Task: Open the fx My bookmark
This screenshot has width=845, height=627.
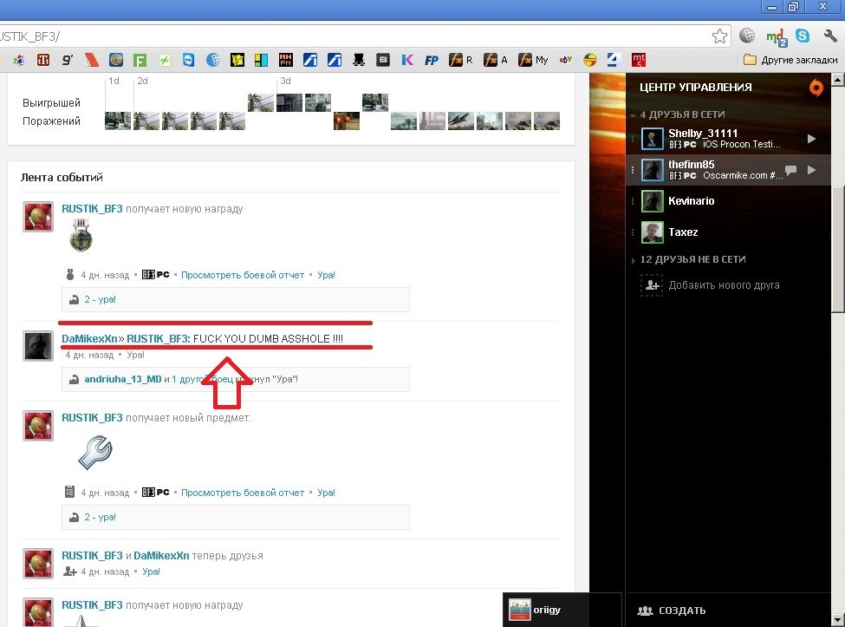Action: click(x=534, y=60)
